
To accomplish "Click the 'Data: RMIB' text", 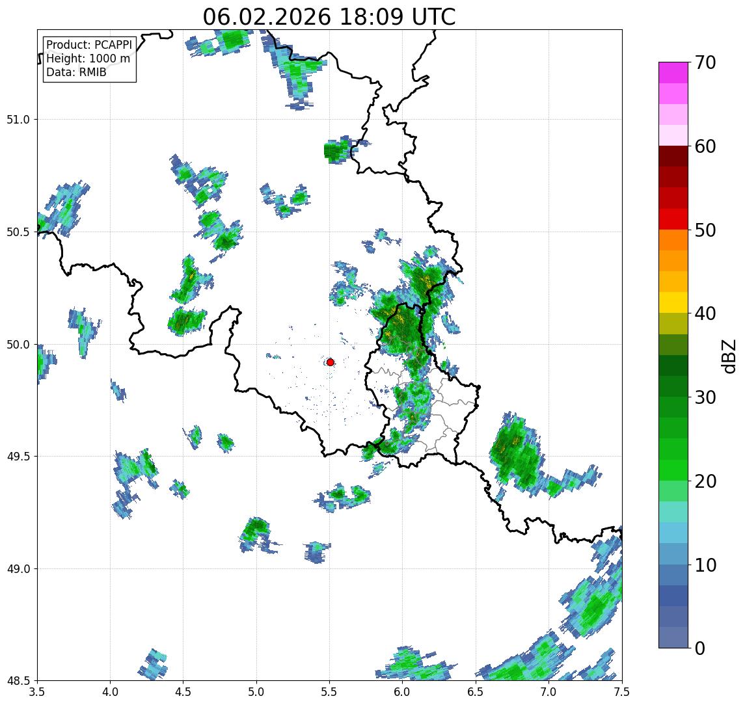I will [76, 72].
